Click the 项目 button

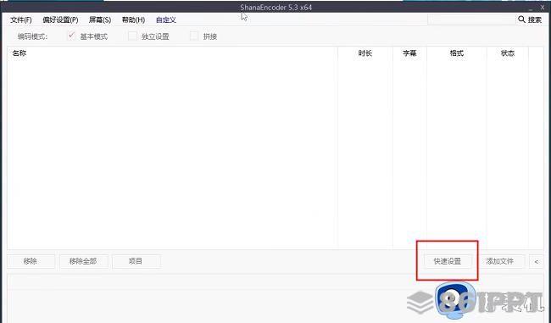click(136, 261)
